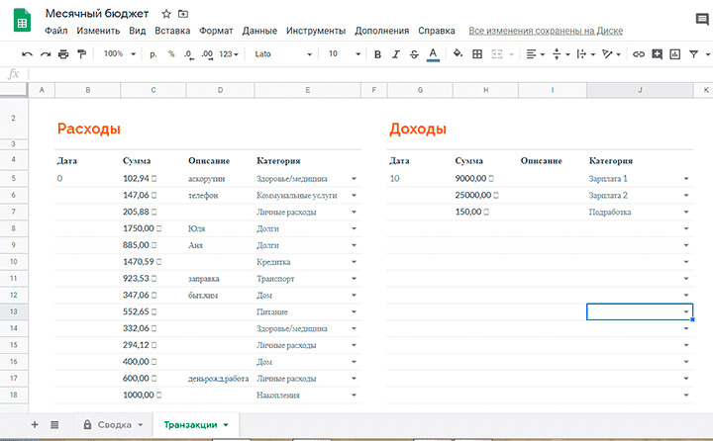Screen dimensions: 713x441
Task: Open the 100% zoom dropdown
Action: point(120,53)
